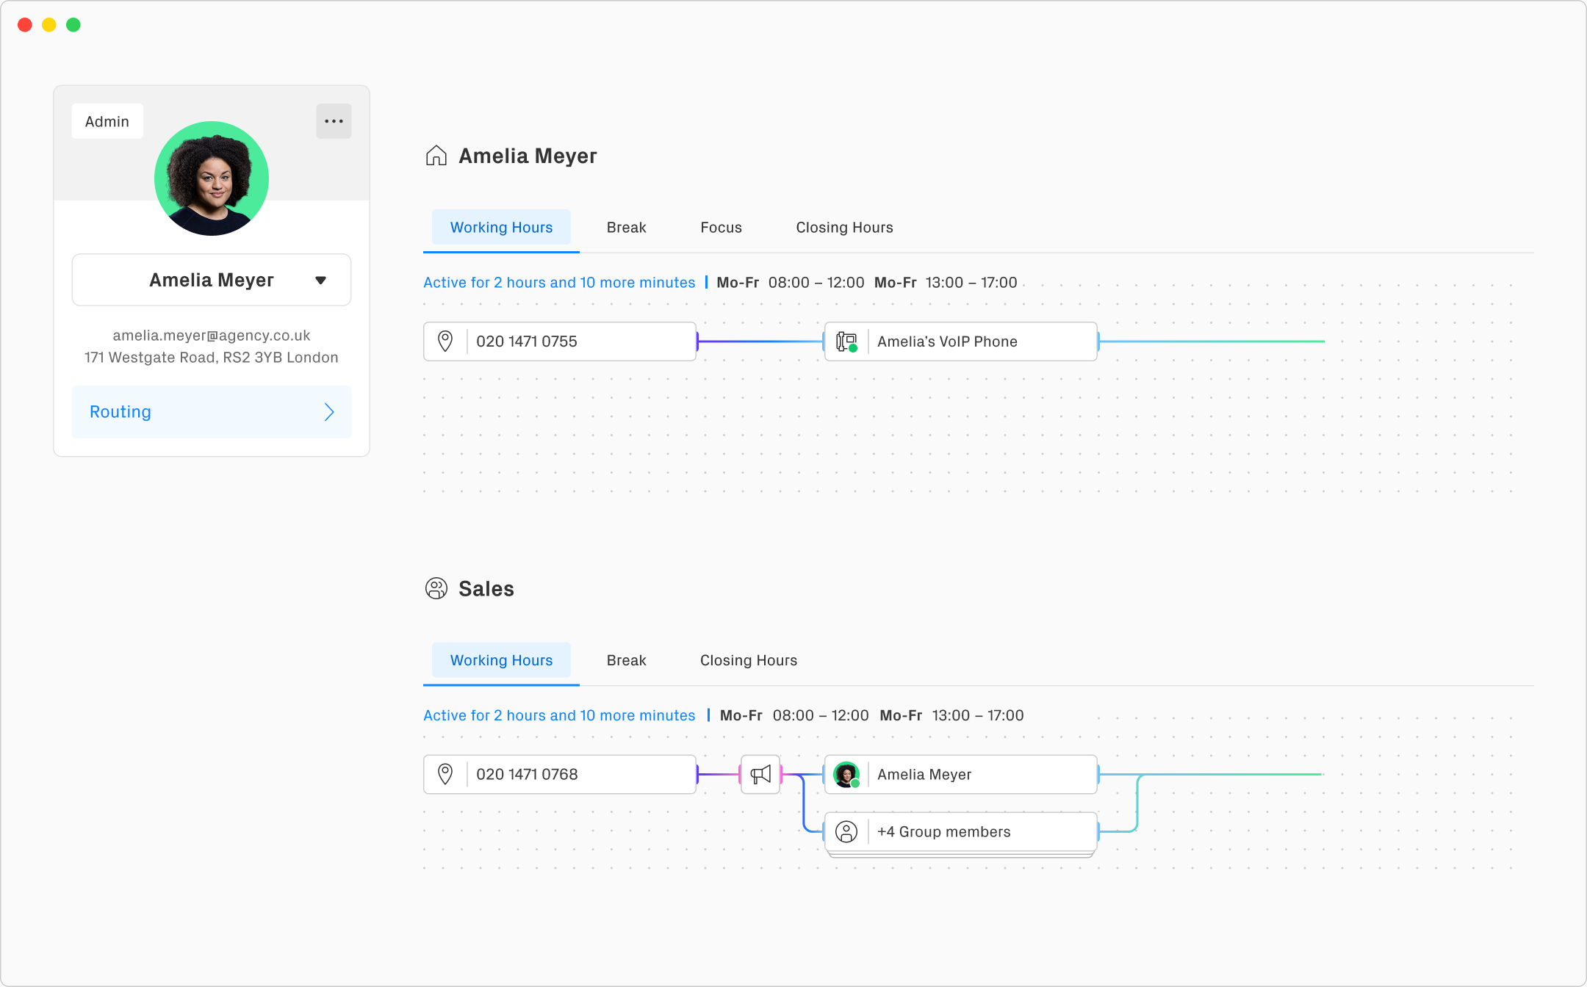
Task: Open the megaphone announcement node
Action: coord(760,774)
